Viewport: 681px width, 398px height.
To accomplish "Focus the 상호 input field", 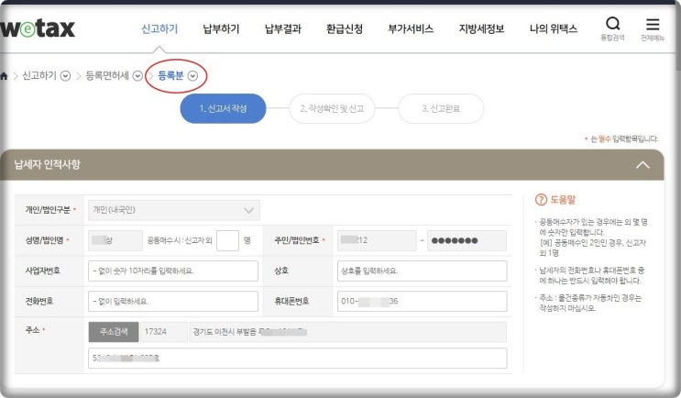I will [422, 271].
